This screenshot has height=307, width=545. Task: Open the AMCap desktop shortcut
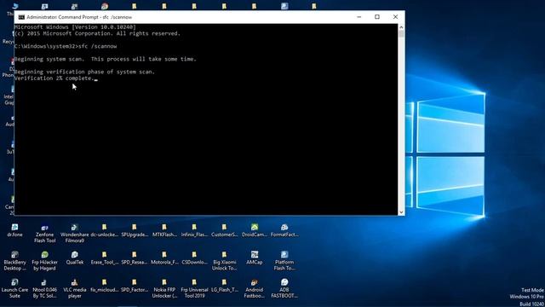(254, 258)
